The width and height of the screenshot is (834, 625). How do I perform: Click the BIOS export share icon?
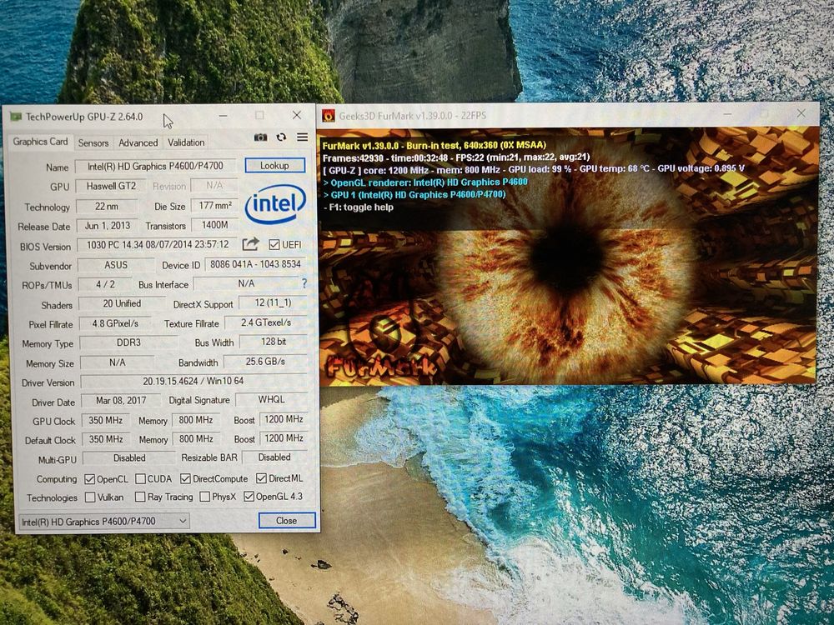[250, 244]
